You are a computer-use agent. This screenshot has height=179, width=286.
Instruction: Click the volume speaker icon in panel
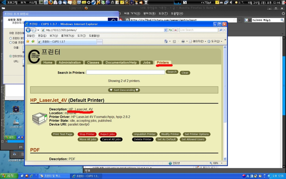point(231,2)
